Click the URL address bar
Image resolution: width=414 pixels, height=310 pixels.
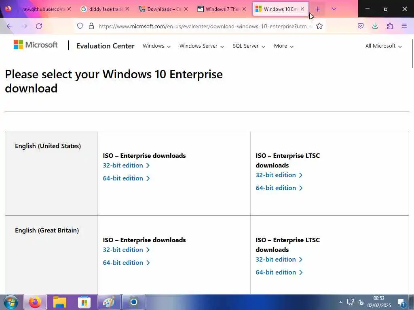[x=205, y=26]
